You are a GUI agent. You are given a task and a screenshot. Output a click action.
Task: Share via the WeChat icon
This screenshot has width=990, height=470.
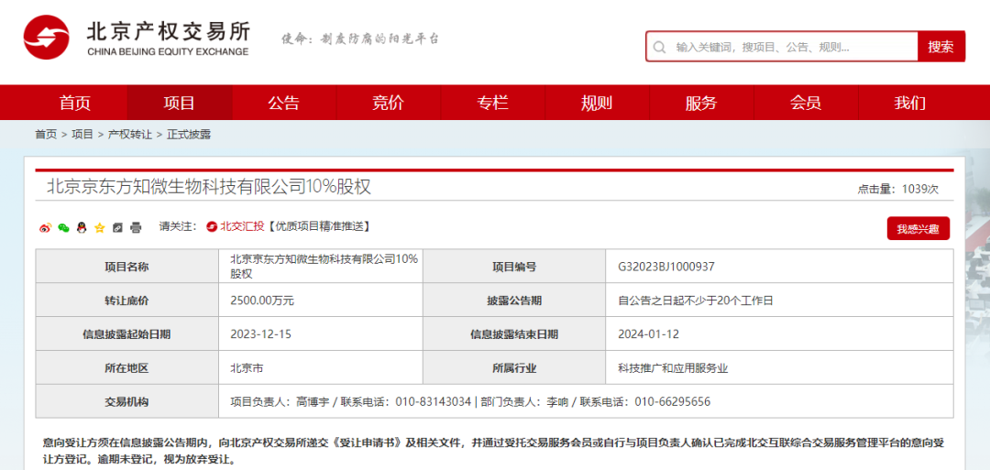tap(63, 227)
